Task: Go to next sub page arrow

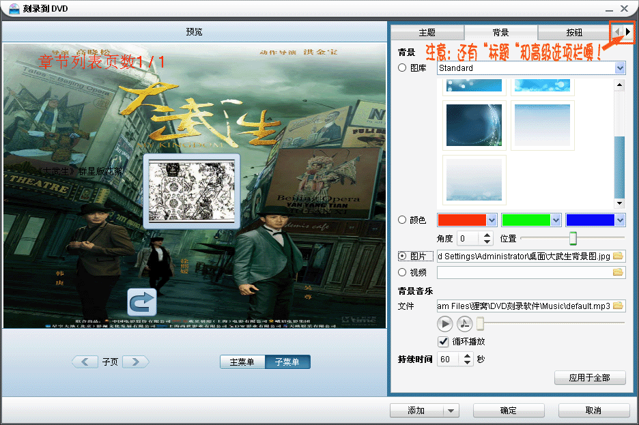Action: [136, 362]
